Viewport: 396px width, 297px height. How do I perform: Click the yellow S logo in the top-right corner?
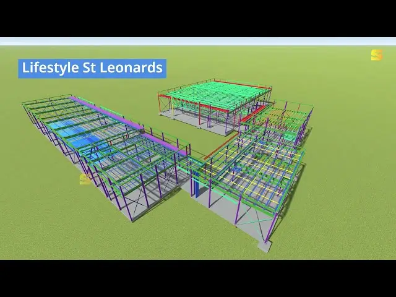377,55
